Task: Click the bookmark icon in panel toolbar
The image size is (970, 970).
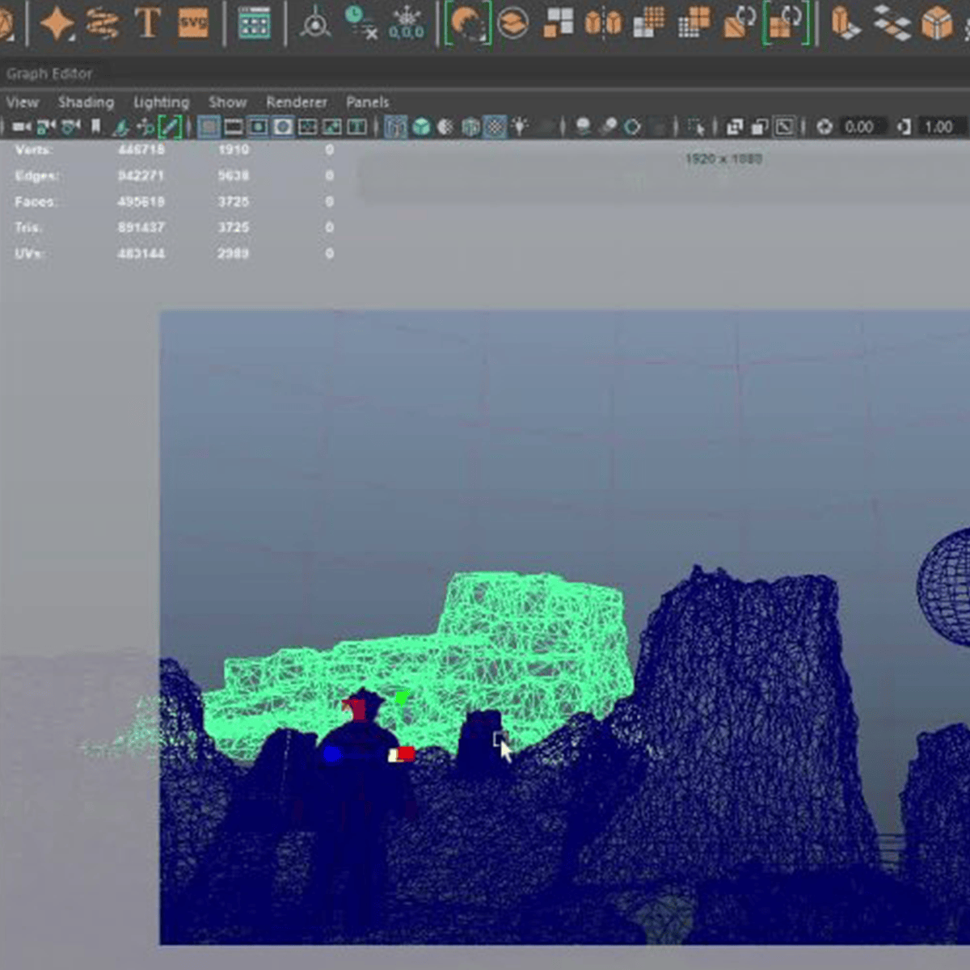Action: [95, 127]
